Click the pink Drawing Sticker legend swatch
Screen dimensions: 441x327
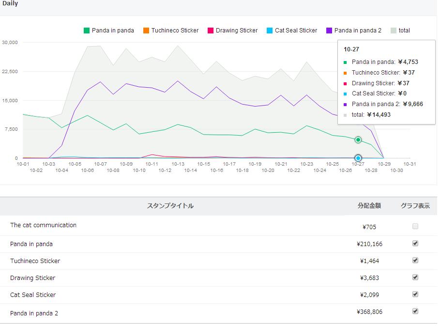tap(211, 31)
